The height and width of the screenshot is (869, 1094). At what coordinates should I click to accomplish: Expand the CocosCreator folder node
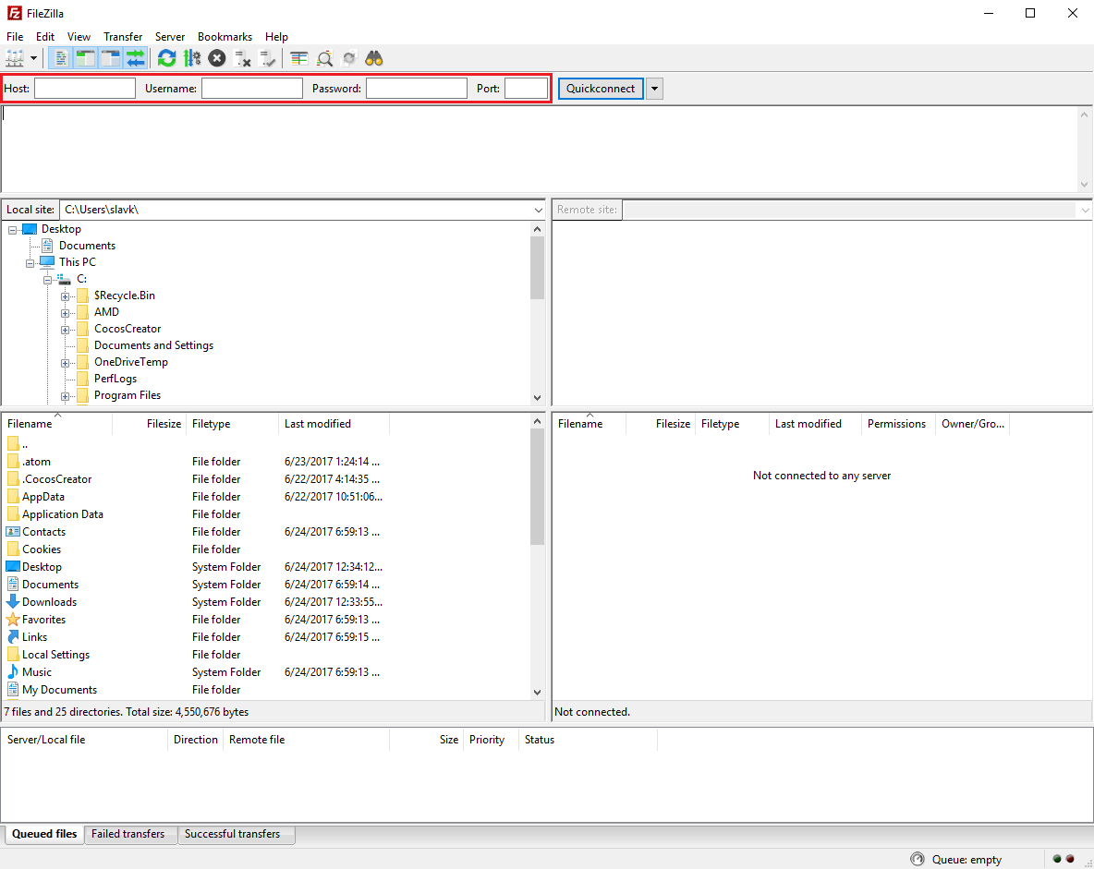tap(65, 330)
